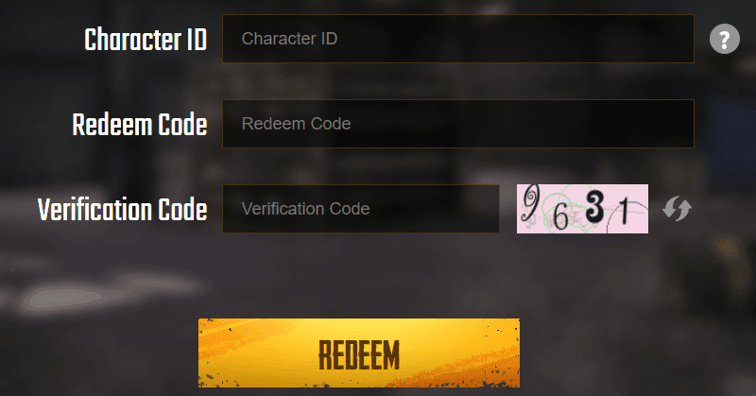The image size is (756, 396).
Task: Click the "Verification Code" heading label
Action: tap(123, 209)
